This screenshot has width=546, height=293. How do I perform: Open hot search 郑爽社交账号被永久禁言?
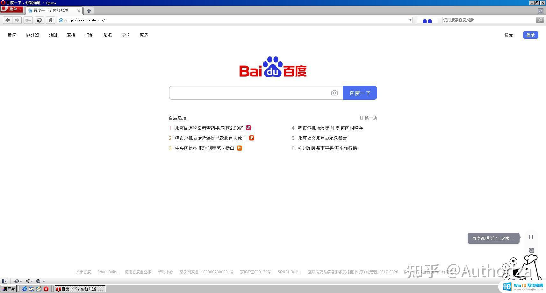point(322,138)
